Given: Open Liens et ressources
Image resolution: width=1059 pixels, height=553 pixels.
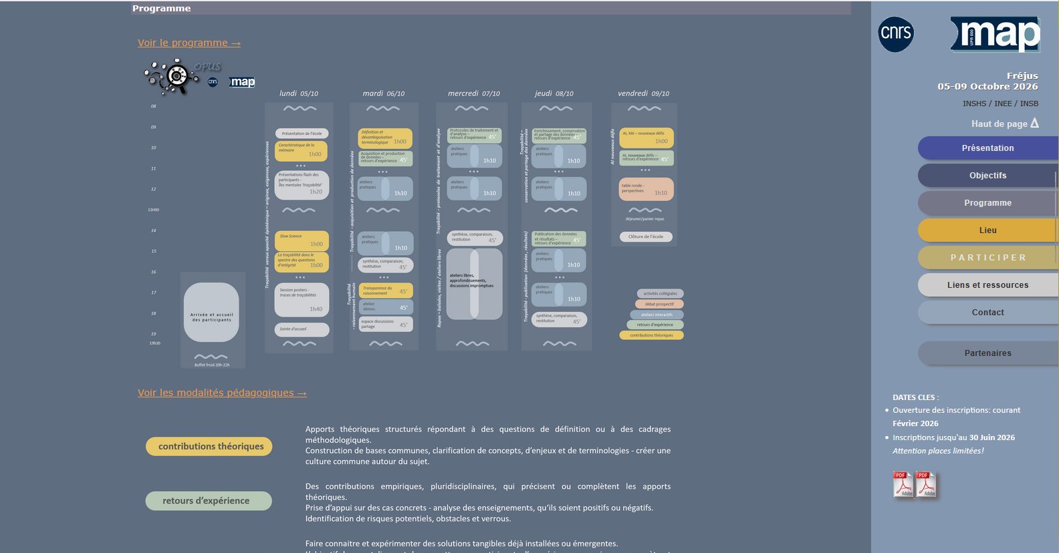Looking at the screenshot, I should [x=987, y=285].
